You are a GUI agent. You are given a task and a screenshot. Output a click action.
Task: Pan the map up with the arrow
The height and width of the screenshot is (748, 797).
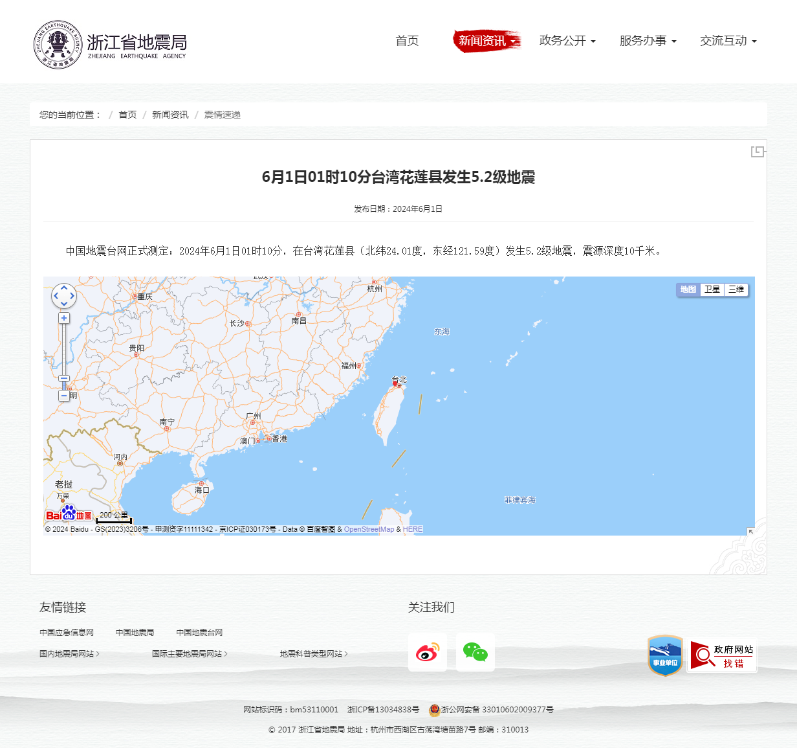[x=64, y=288]
